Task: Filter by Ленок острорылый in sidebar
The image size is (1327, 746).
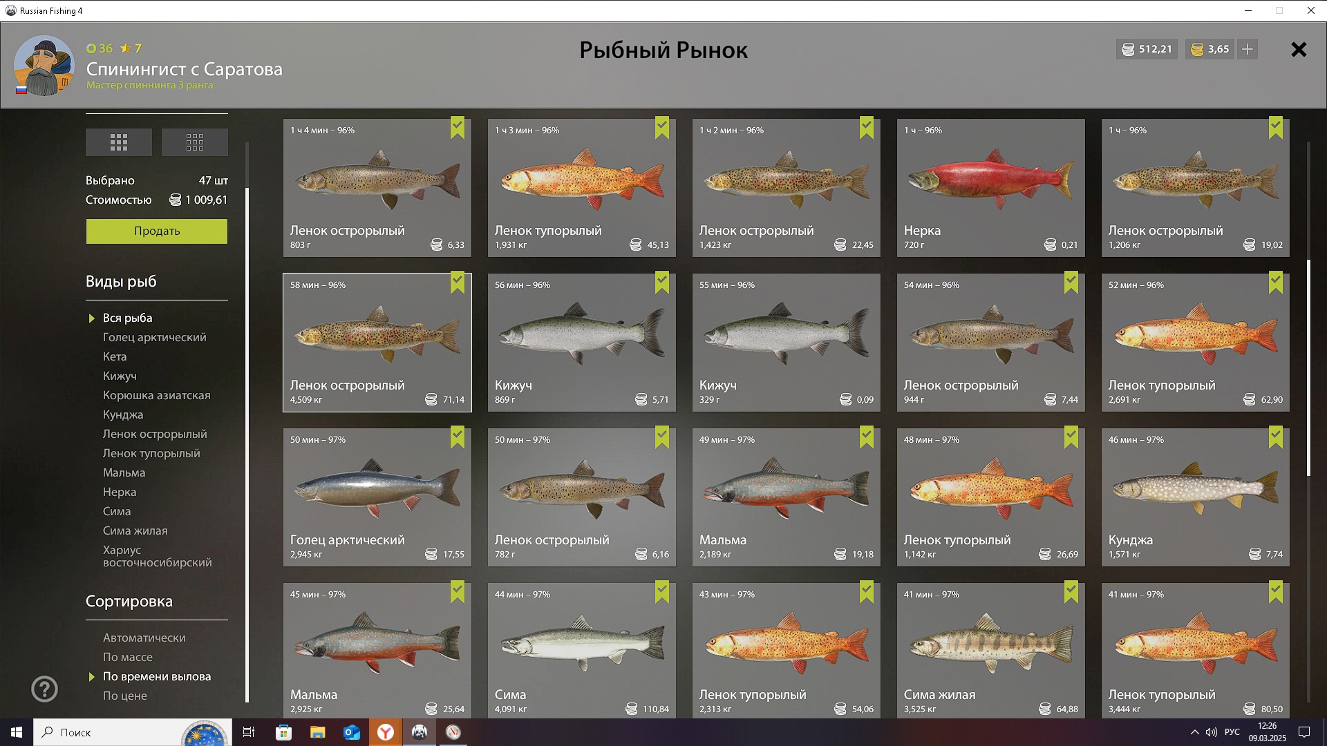Action: (x=155, y=434)
